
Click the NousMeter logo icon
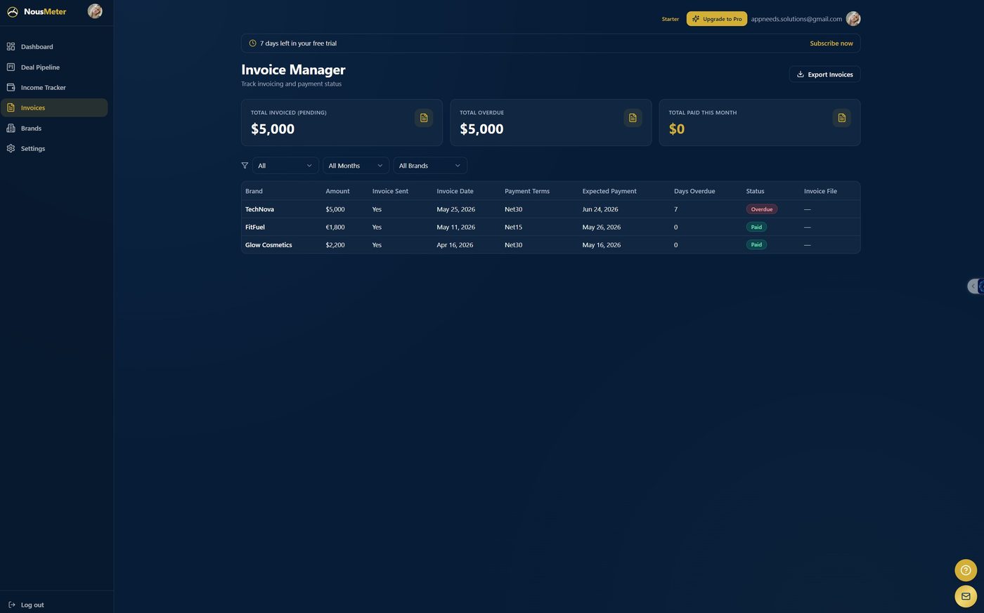tap(12, 12)
